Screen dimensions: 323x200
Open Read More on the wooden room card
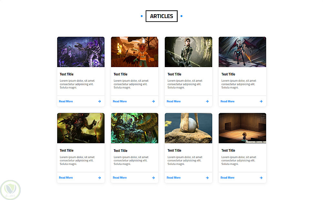click(227, 177)
